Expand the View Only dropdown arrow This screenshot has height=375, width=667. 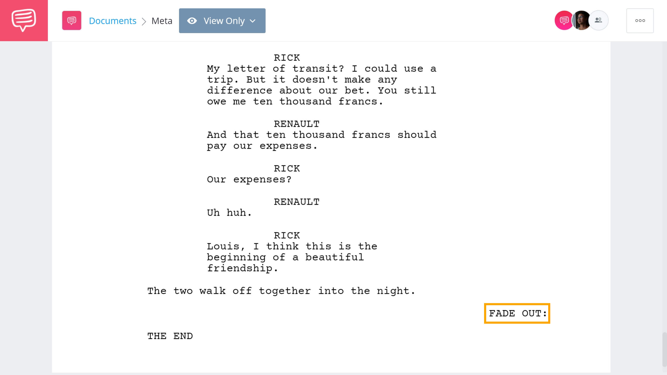253,21
